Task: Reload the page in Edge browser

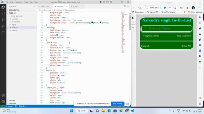Action: 140,8
